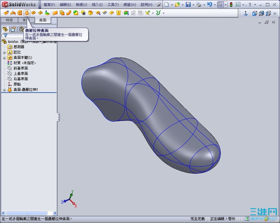
Task: Open the 說明(H) menu
Action: coord(147,5)
